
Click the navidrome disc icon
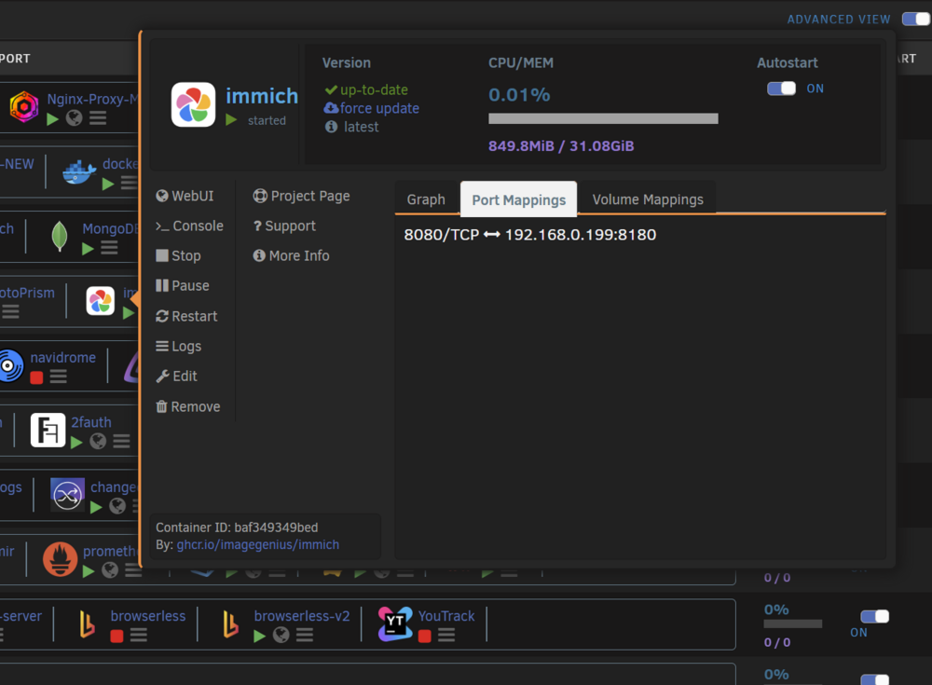(8, 365)
